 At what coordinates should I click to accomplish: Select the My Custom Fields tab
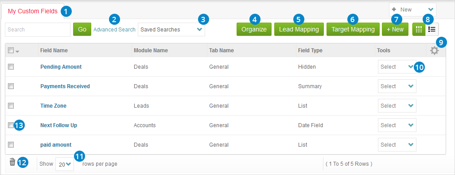coord(32,12)
